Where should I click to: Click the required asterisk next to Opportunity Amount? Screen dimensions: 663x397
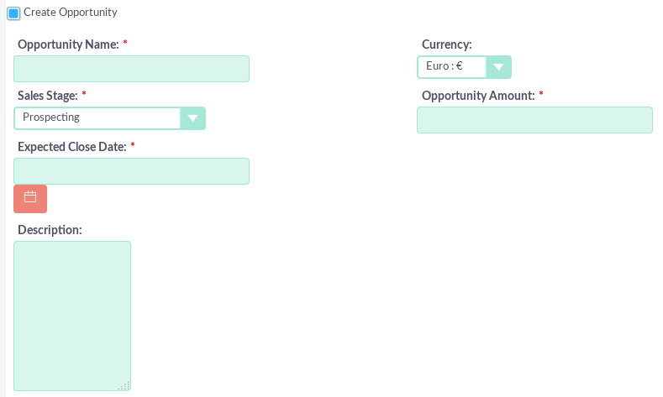pos(541,94)
